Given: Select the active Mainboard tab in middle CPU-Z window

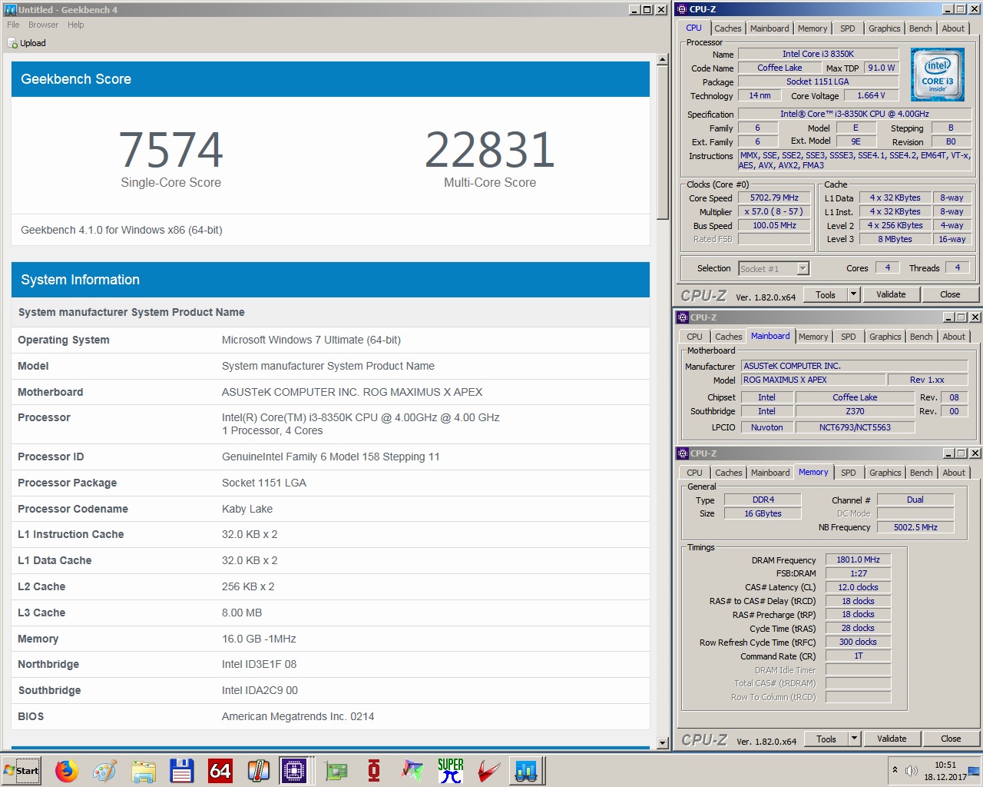Looking at the screenshot, I should 770,336.
